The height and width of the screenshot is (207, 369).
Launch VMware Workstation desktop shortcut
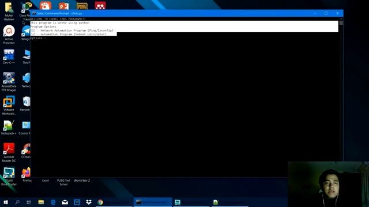9,105
